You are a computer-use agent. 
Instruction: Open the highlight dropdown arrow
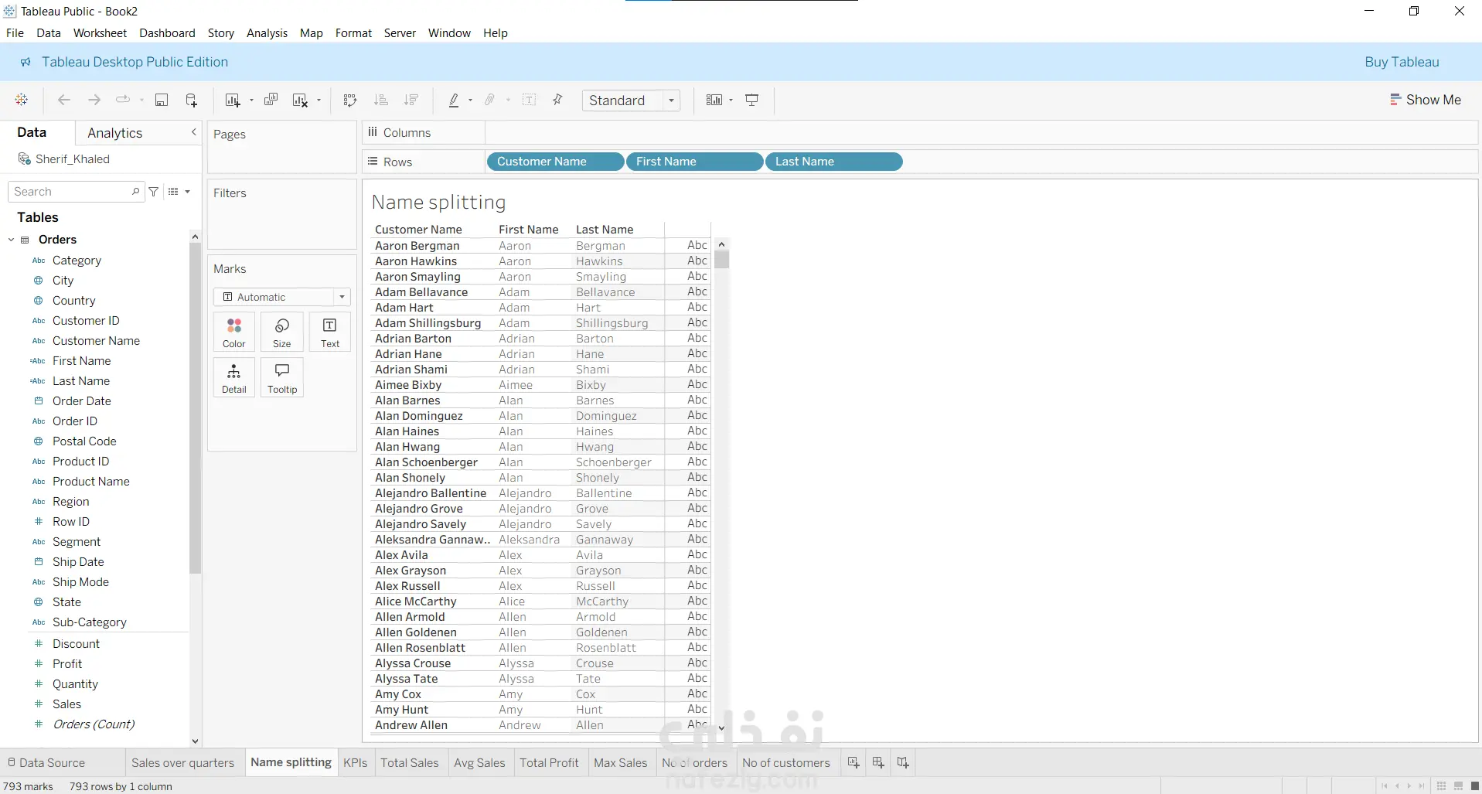[x=470, y=101]
